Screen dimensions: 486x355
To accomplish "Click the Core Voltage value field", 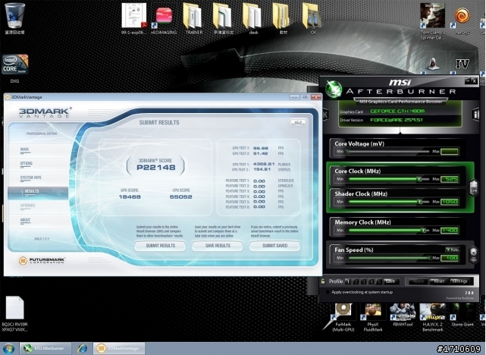I will [450, 152].
